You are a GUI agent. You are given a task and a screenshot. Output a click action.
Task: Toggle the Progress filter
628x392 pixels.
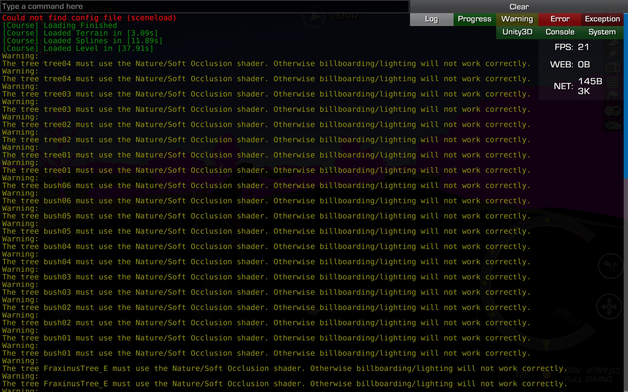pyautogui.click(x=474, y=19)
